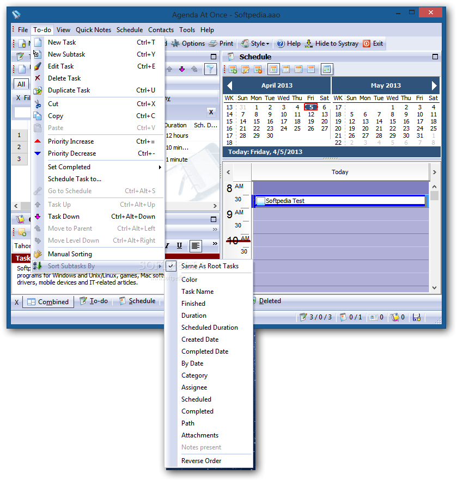Click the previous day arrow beside Today header
The height and width of the screenshot is (481, 457).
pos(228,172)
